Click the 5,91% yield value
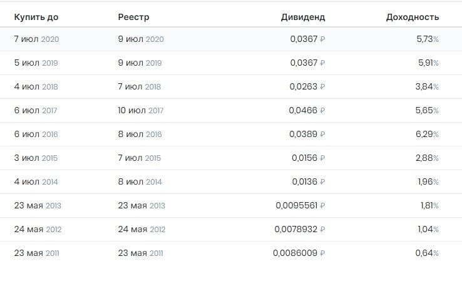Image resolution: width=462 pixels, height=301 pixels. (x=428, y=63)
